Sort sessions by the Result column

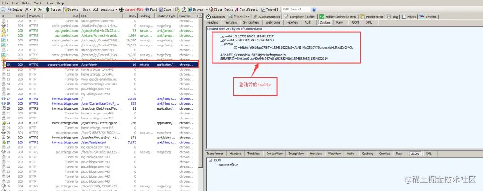(x=20, y=16)
